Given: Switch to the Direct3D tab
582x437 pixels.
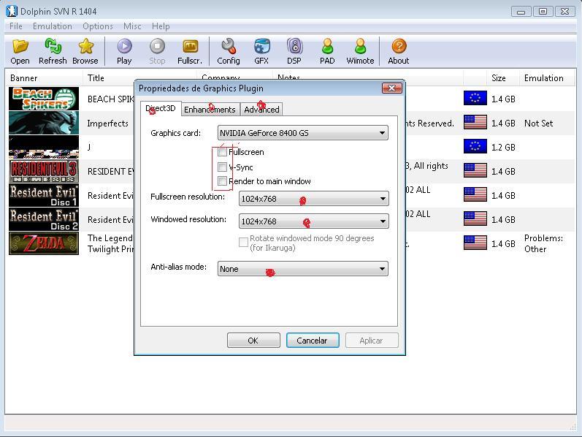Looking at the screenshot, I should pos(161,108).
